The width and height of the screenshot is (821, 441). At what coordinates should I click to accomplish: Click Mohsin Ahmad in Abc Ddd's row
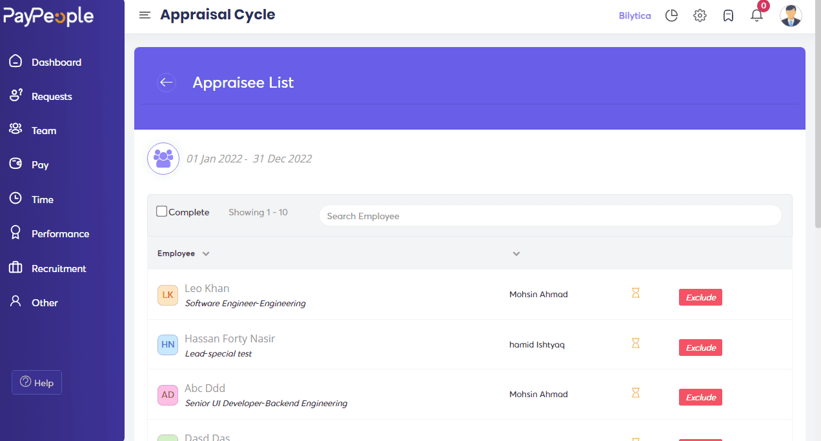coord(538,395)
